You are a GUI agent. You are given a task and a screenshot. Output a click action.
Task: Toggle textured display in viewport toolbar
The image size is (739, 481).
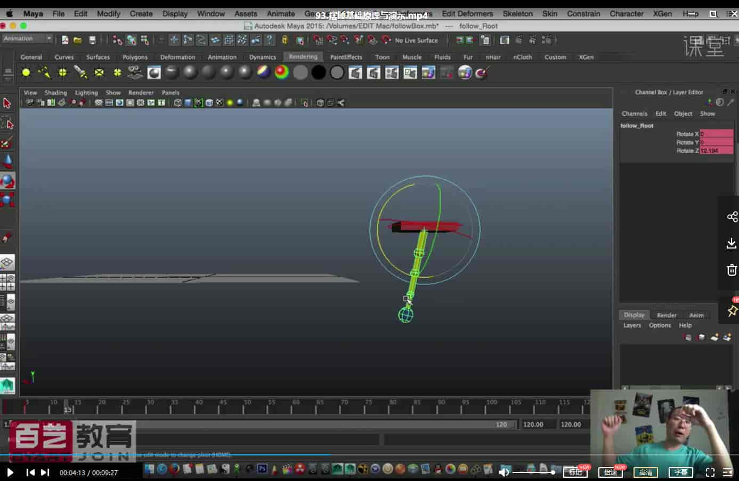click(220, 103)
